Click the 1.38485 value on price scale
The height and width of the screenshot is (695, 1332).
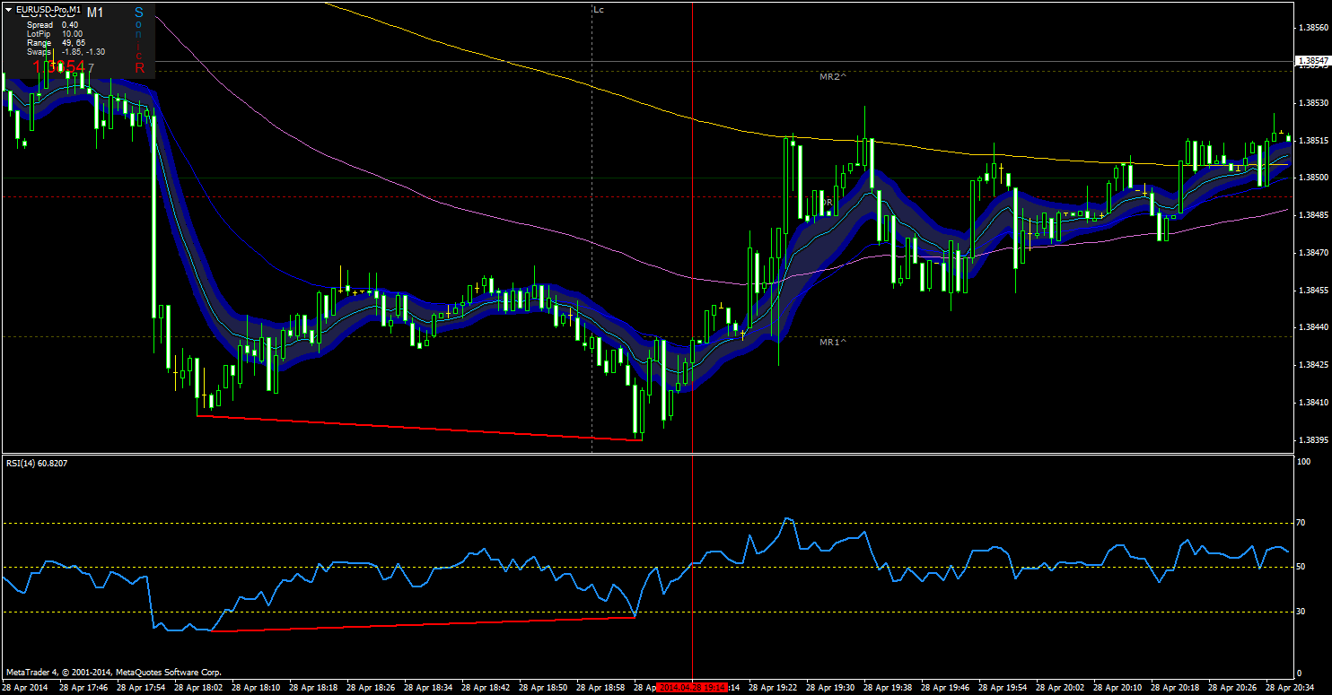pos(1313,215)
